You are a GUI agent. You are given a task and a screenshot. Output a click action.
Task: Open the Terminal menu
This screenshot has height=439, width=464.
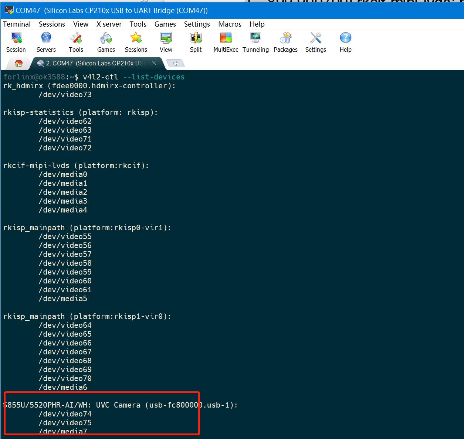click(17, 24)
